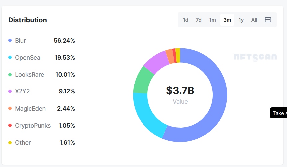
Task: Click the 56.24% Blur percentage
Action: [x=64, y=41]
